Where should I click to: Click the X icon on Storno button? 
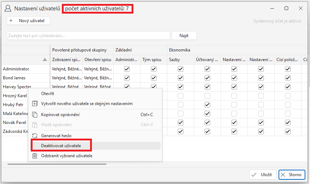point(283,175)
